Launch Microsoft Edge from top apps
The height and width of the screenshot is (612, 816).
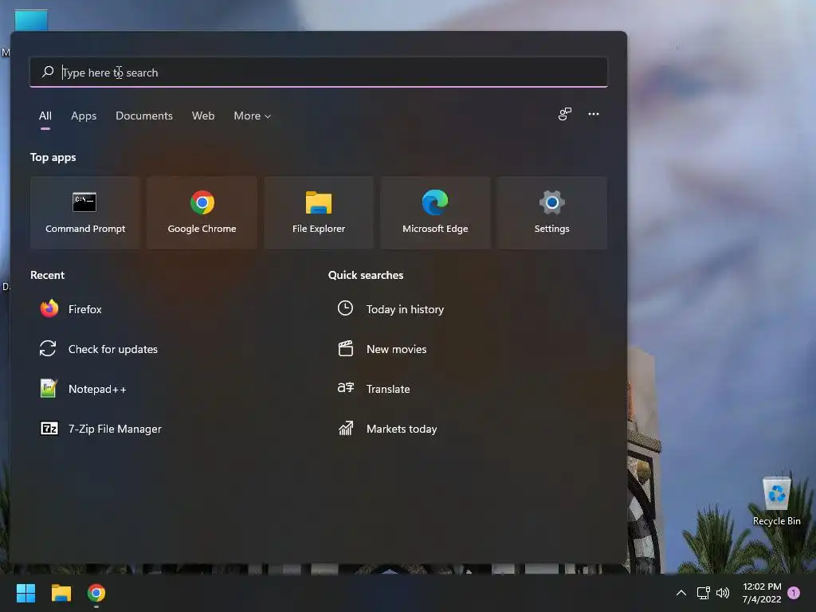(435, 212)
